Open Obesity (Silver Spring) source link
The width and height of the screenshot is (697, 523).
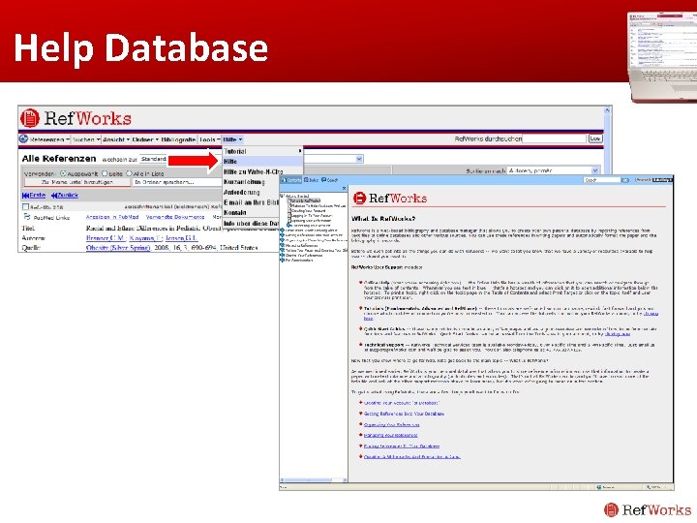point(118,248)
